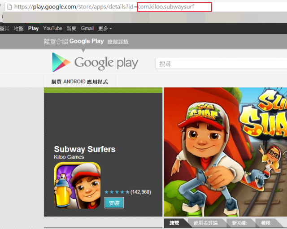Select the 購買 ANDROID 應用程式 tab
The image size is (287, 229).
click(x=80, y=82)
